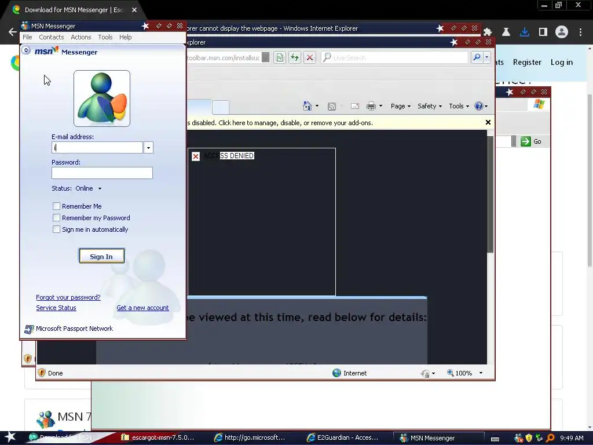Open the Chrome profile avatar

click(x=561, y=32)
